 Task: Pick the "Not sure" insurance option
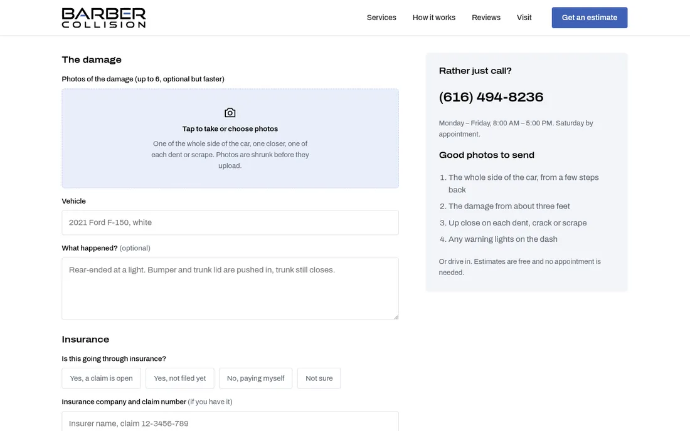coord(319,378)
